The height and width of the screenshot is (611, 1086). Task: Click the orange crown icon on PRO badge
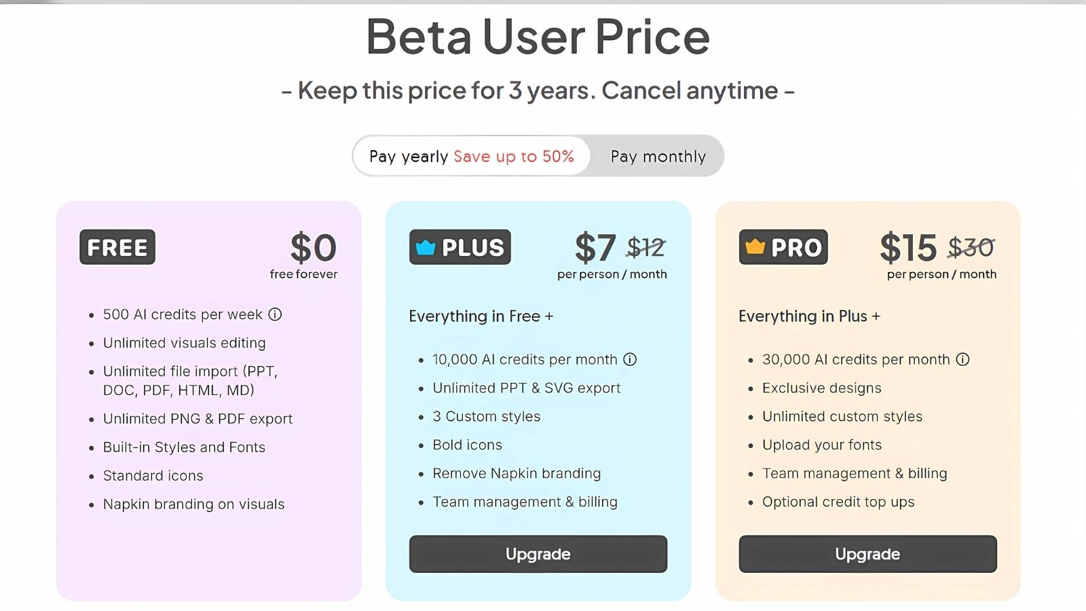coord(755,247)
